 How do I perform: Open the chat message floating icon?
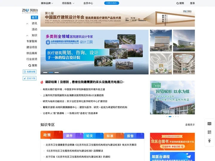pos(209,124)
